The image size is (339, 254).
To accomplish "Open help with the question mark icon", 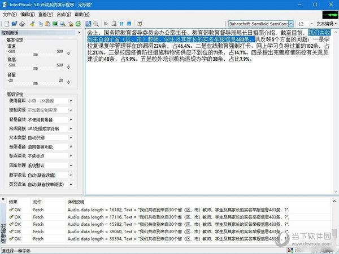I will coord(140,24).
